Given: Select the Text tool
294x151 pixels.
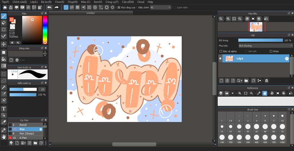Looking at the screenshot, I should pyautogui.click(x=4, y=109).
